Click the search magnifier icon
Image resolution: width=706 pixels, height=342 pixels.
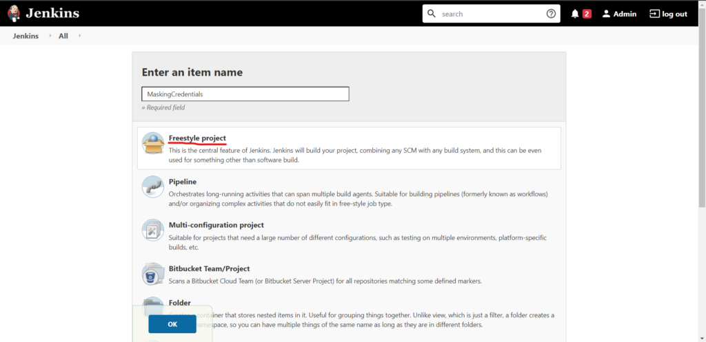click(432, 14)
